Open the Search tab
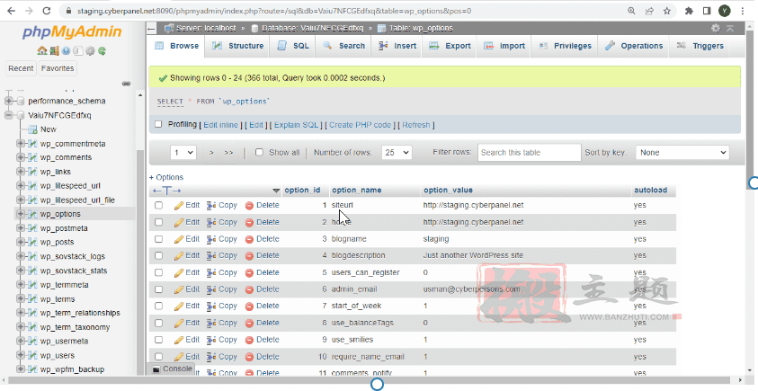Screen dimensions: 758x391 [344, 46]
